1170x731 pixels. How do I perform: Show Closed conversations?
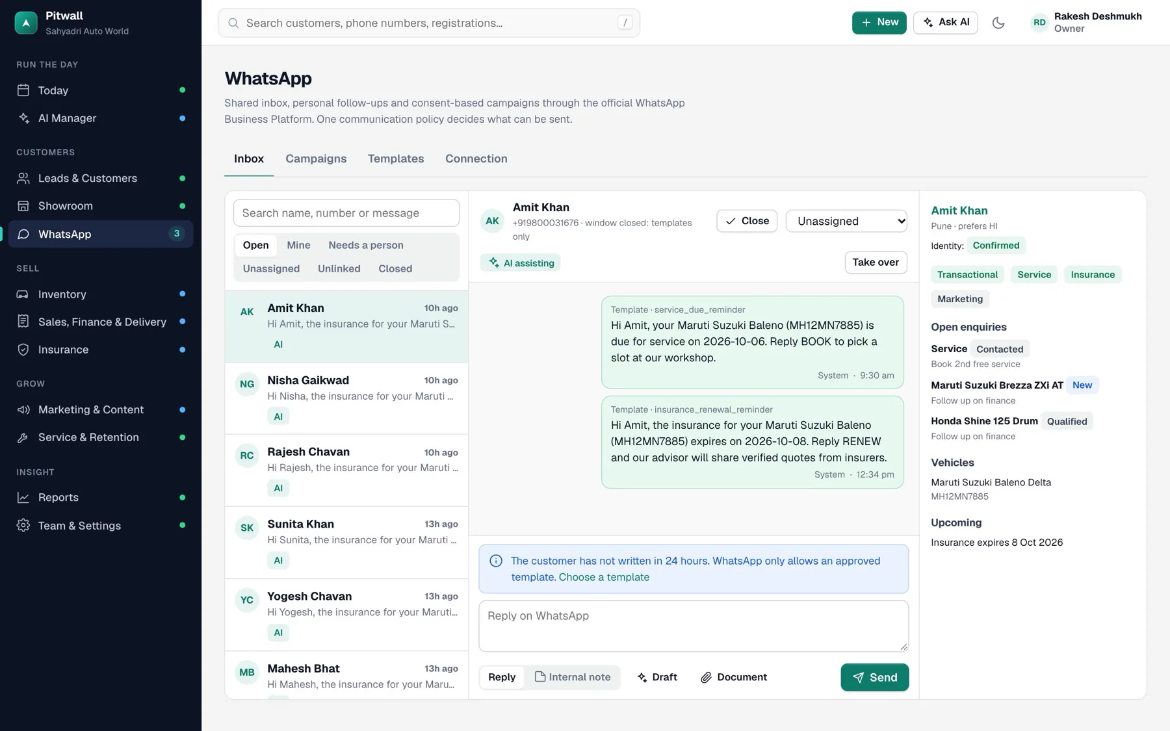pyautogui.click(x=395, y=268)
